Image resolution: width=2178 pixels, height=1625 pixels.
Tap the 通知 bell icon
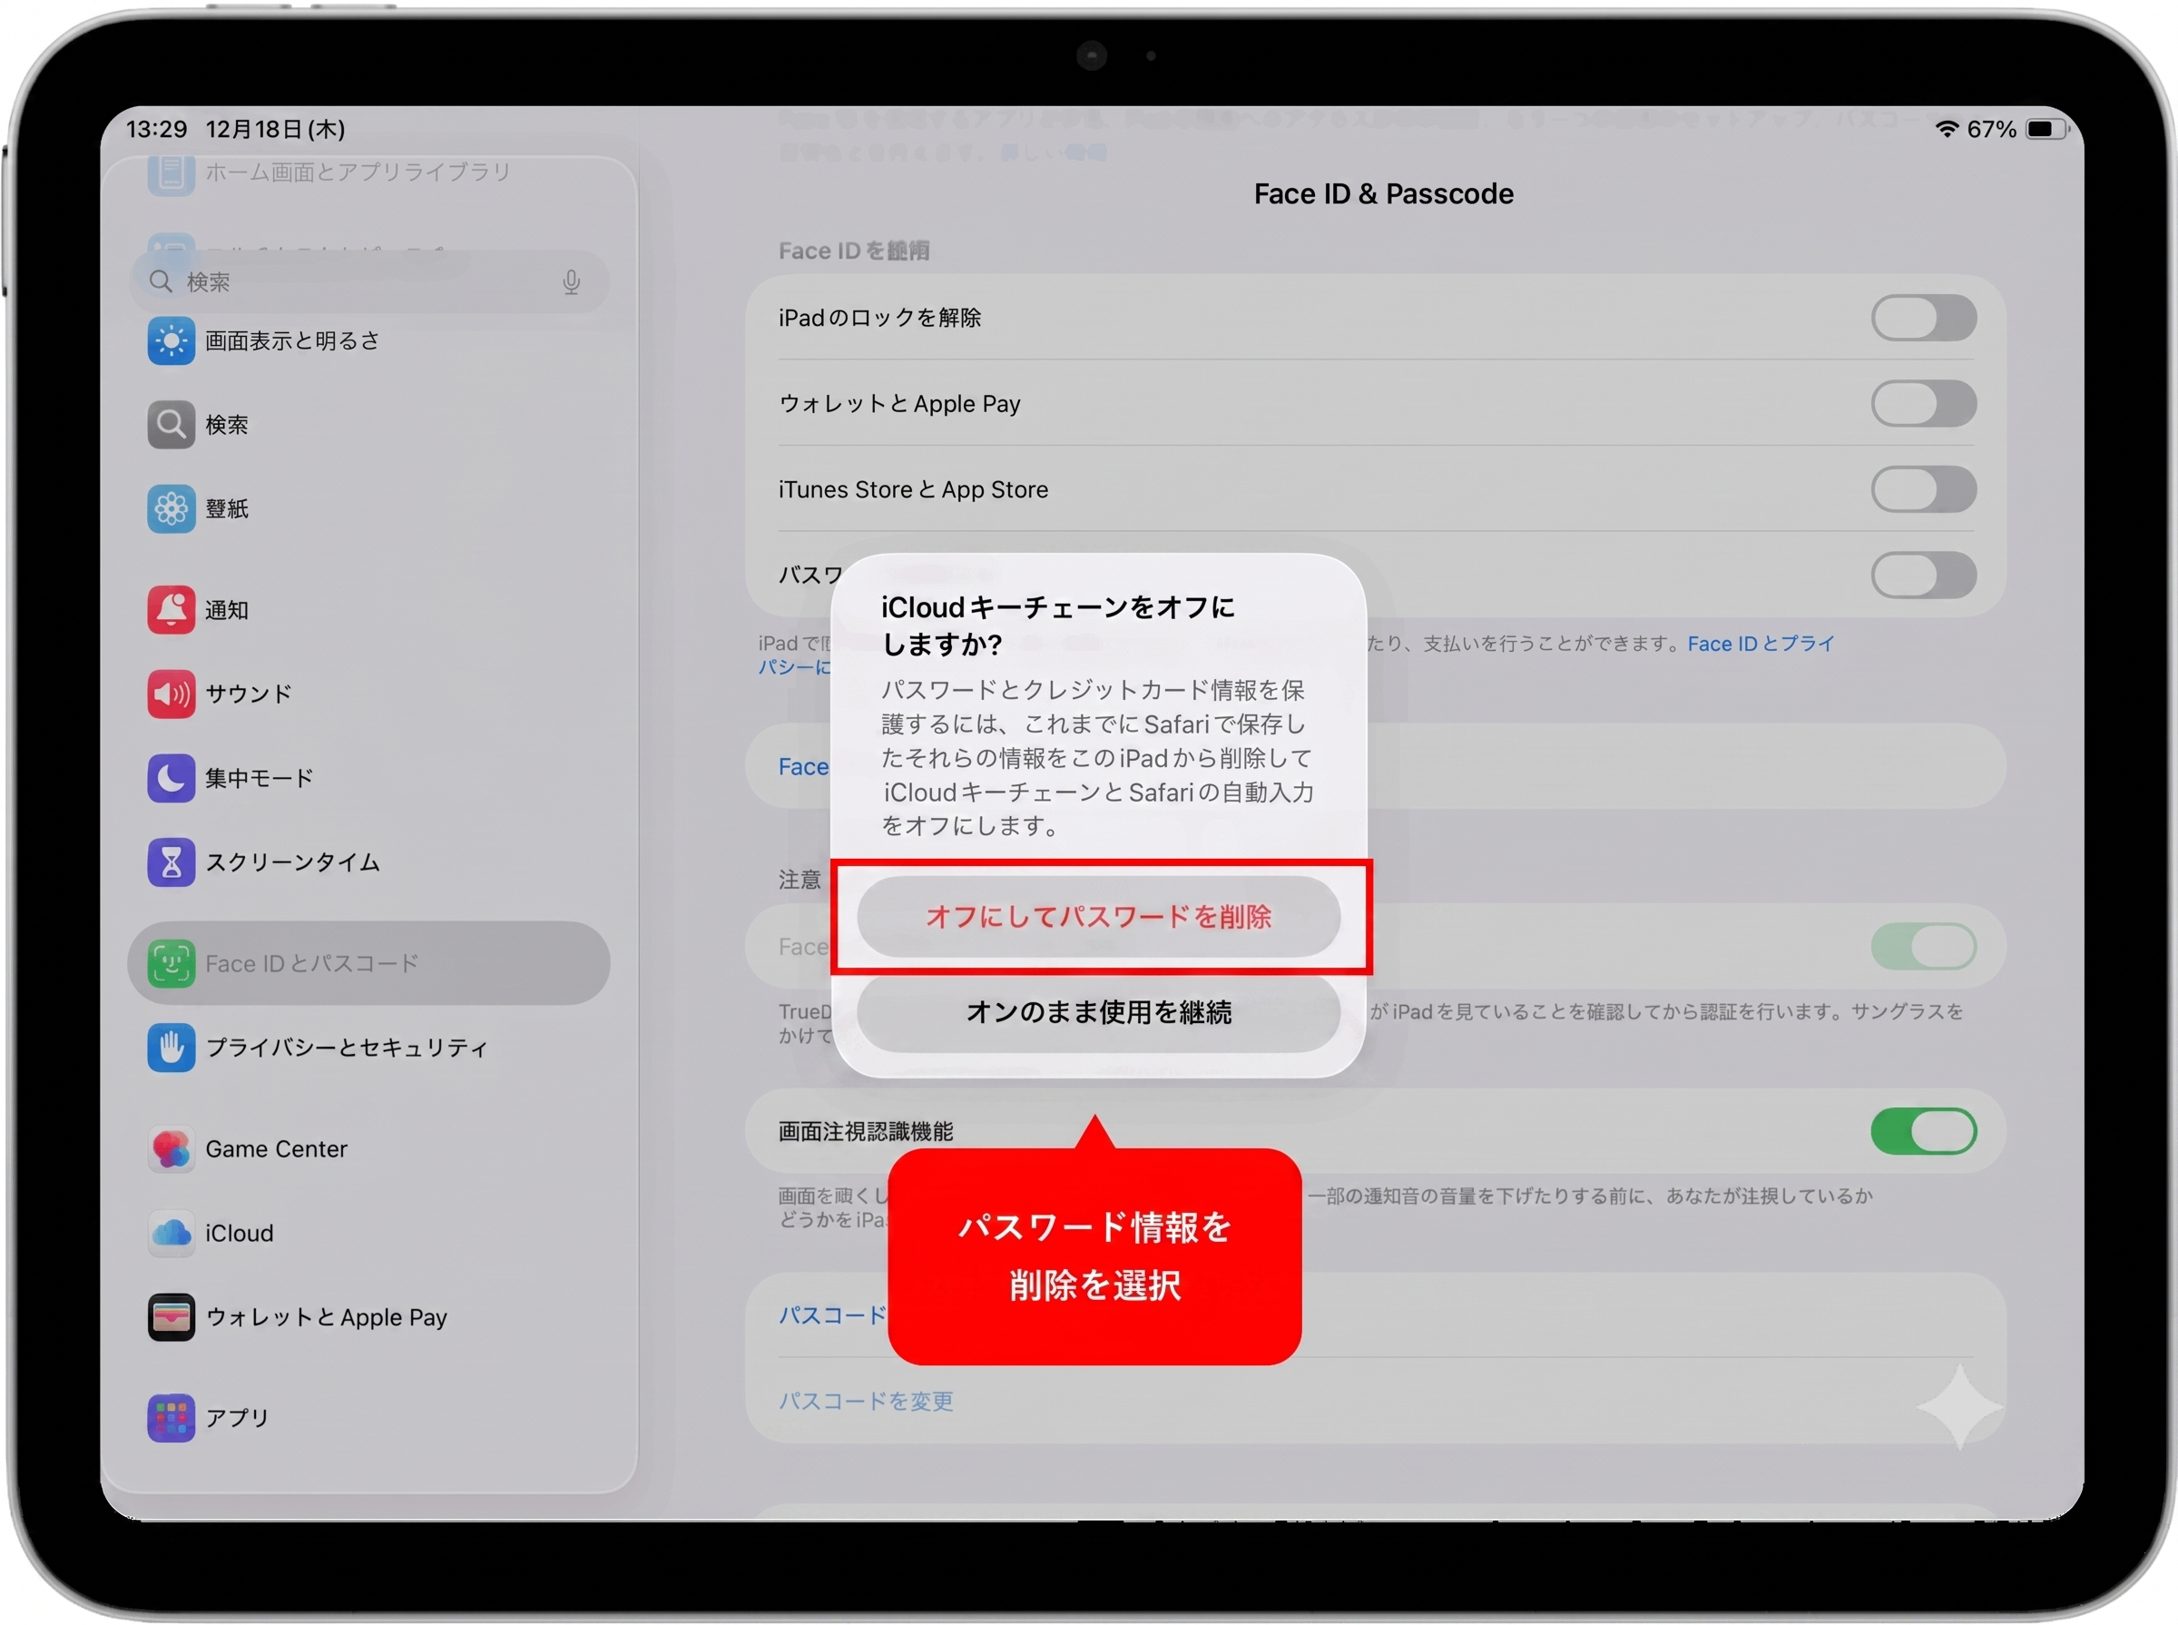172,610
